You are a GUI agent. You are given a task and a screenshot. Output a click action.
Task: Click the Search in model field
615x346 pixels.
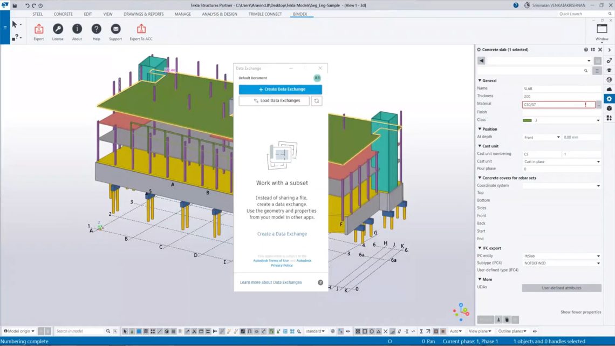tap(80, 331)
